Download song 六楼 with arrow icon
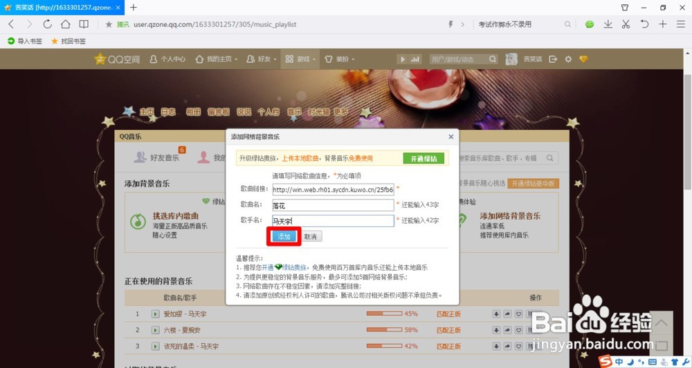692x368 pixels. coord(496,330)
